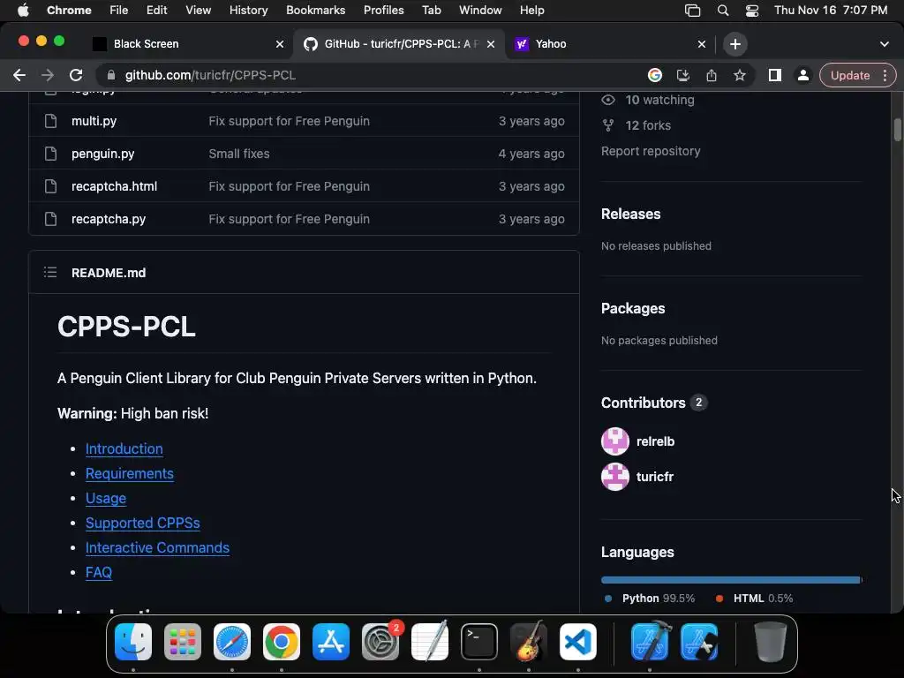Screen dimensions: 904x678
Task: Open the Releases heading link
Action: [x=630, y=214]
